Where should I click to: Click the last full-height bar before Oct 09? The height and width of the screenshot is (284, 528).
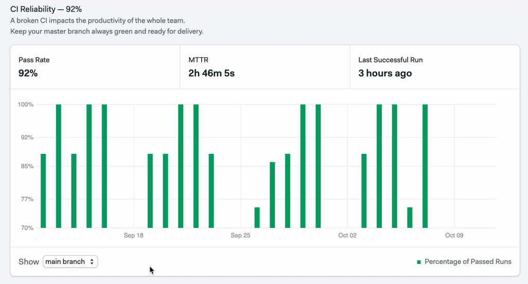pyautogui.click(x=425, y=166)
